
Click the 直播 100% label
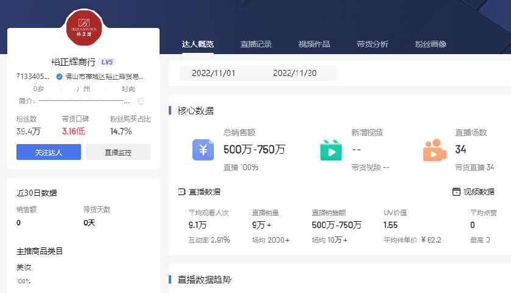(x=241, y=168)
